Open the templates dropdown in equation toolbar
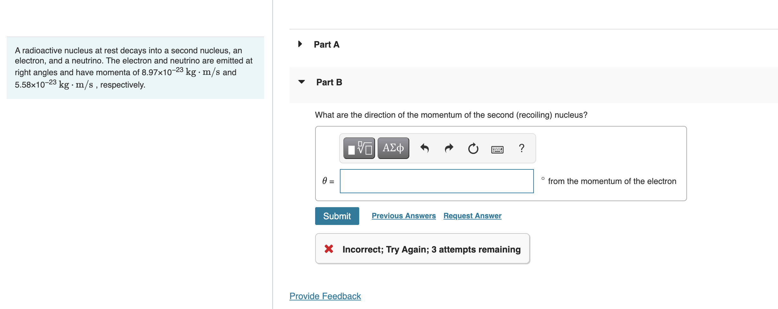778x309 pixels. [x=359, y=148]
